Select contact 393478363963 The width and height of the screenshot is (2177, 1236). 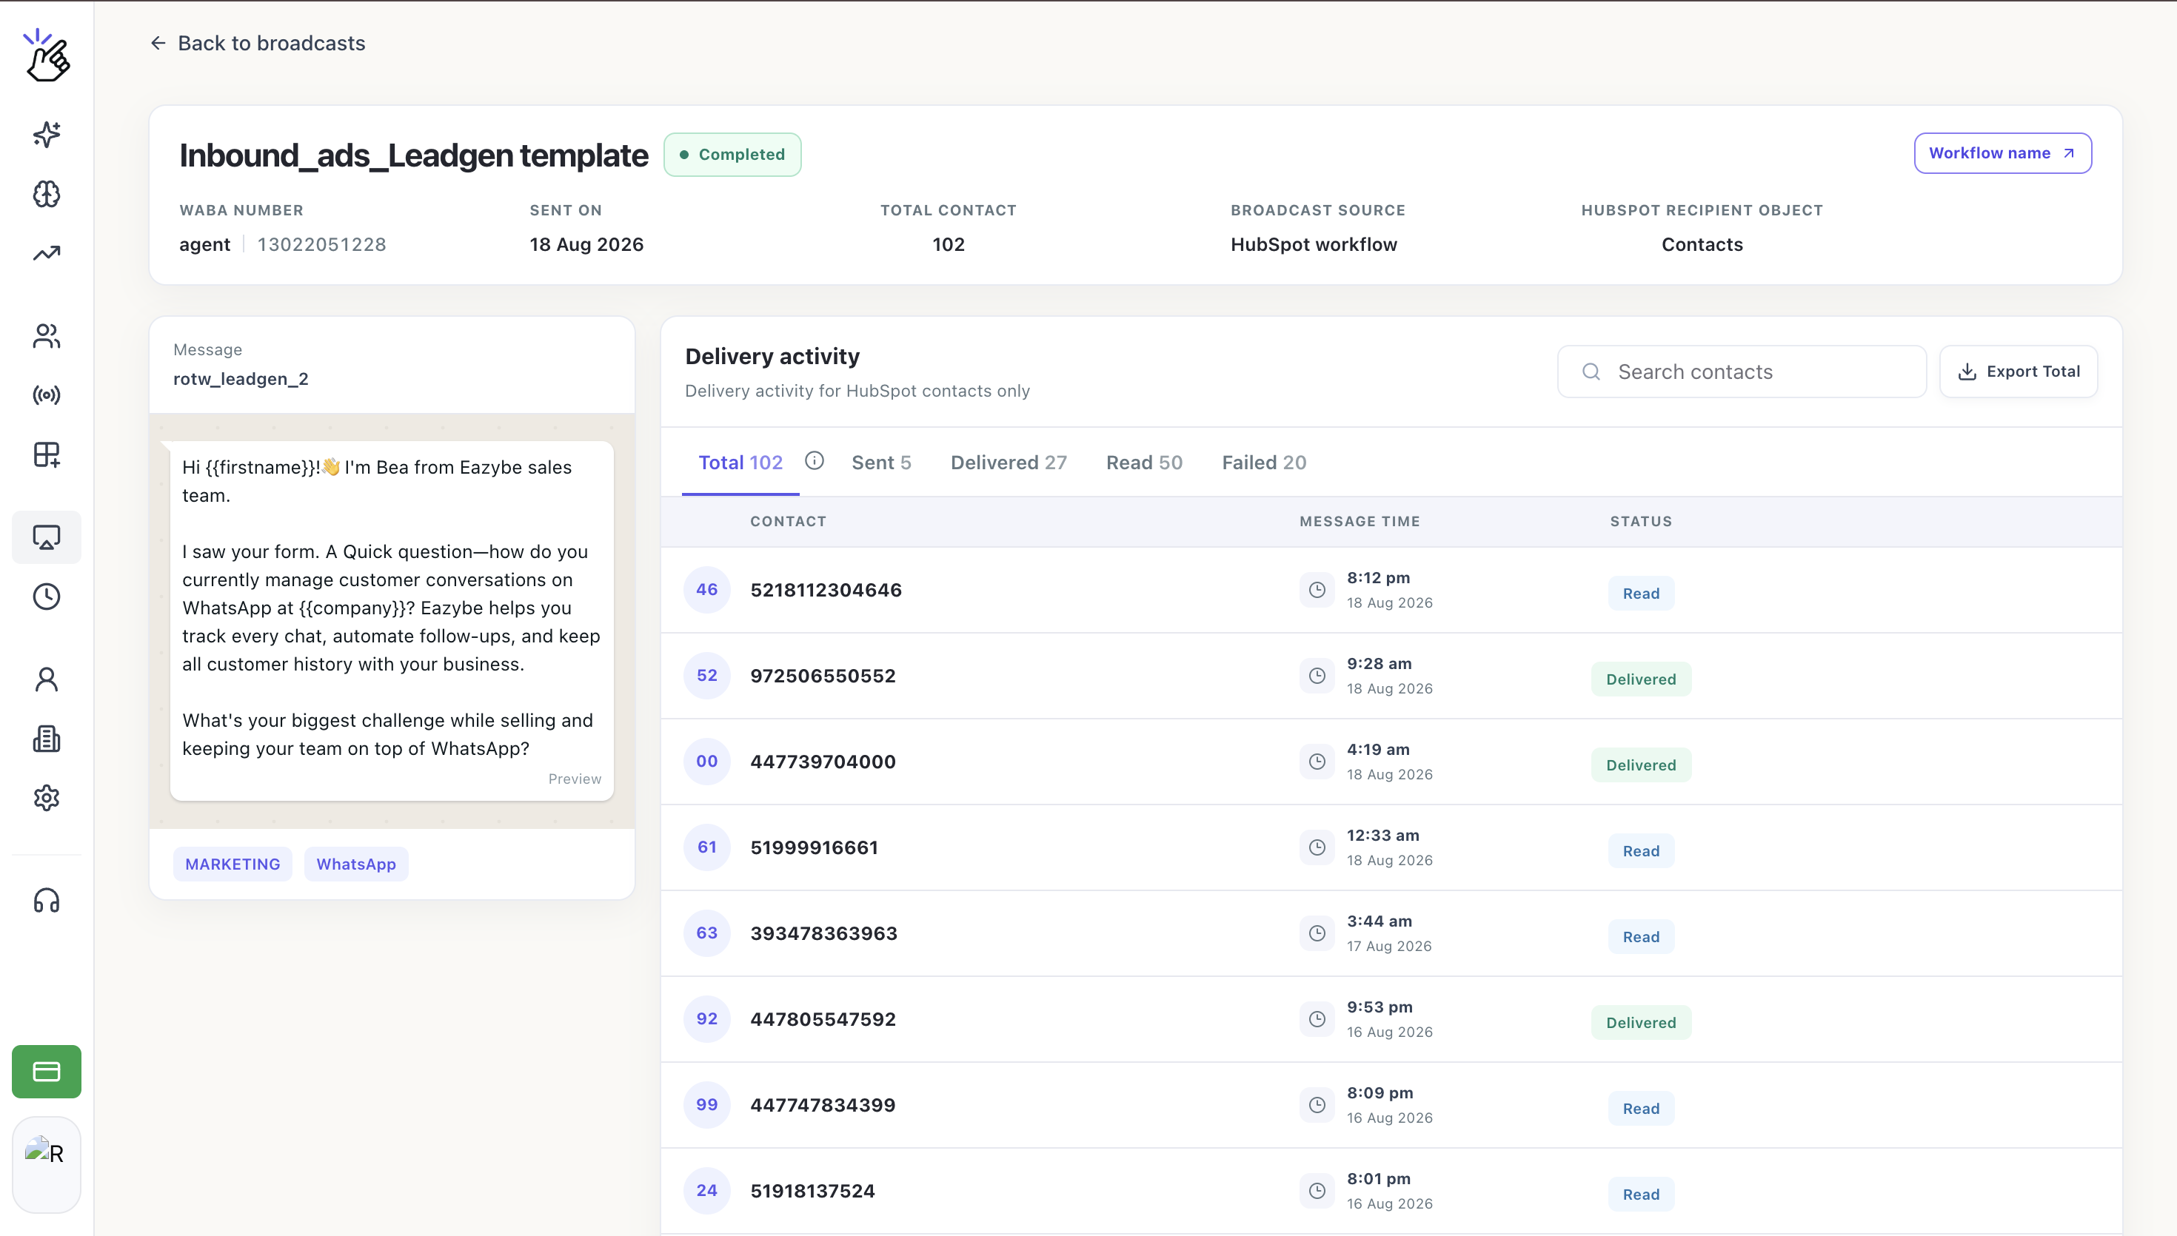point(823,933)
